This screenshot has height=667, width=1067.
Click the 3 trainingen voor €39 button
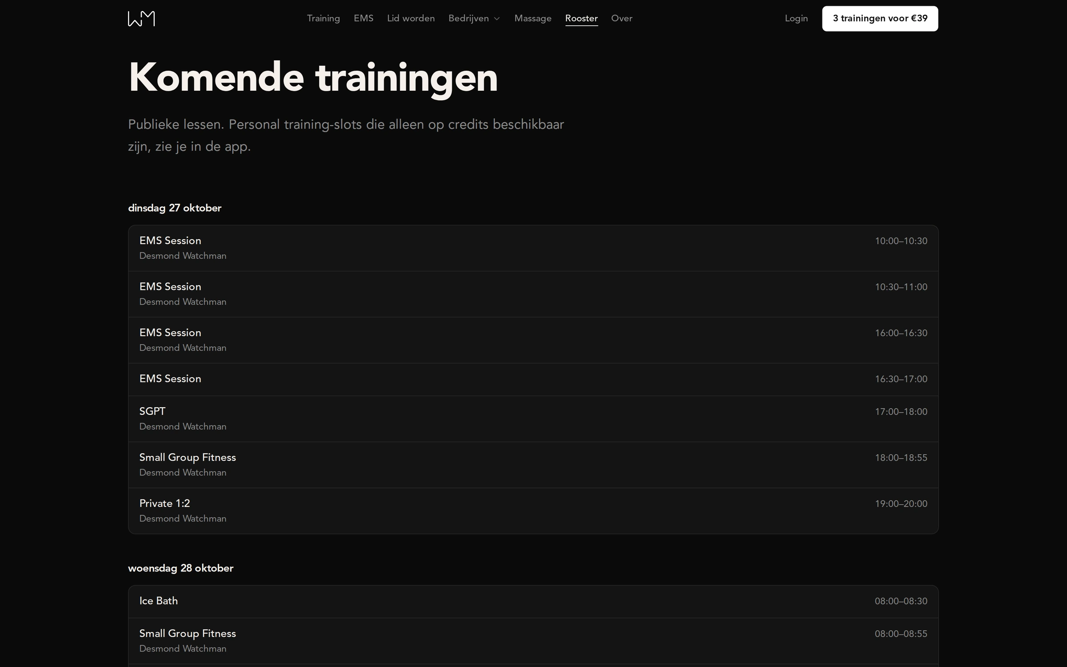(880, 19)
